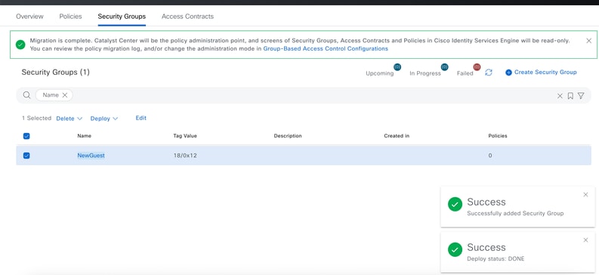
Task: Select the Security Groups tab
Action: pyautogui.click(x=122, y=17)
